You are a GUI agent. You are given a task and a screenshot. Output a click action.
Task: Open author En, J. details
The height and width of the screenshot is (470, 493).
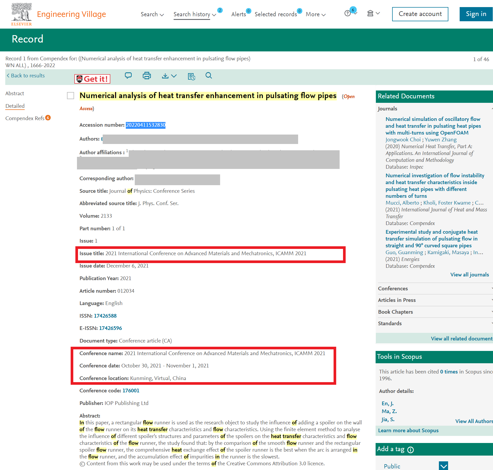[x=387, y=403]
